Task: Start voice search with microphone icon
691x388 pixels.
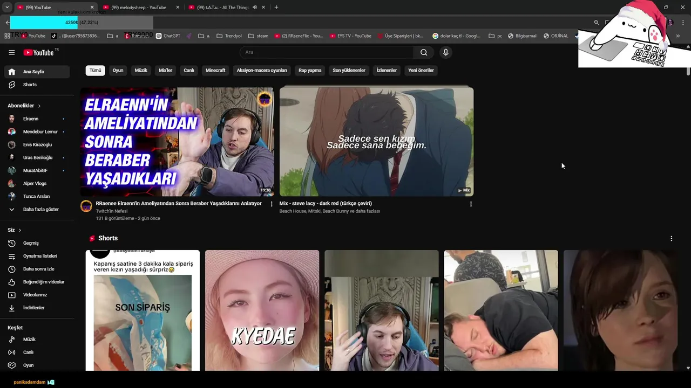Action: point(445,52)
